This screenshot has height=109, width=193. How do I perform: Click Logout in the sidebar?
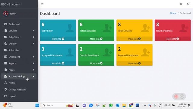12,96
